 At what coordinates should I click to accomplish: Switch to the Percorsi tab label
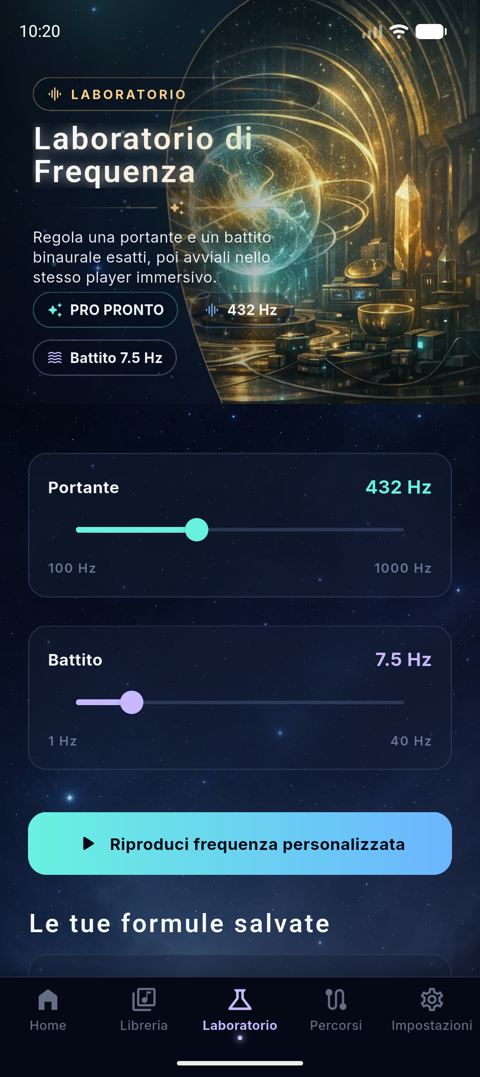tap(336, 1025)
